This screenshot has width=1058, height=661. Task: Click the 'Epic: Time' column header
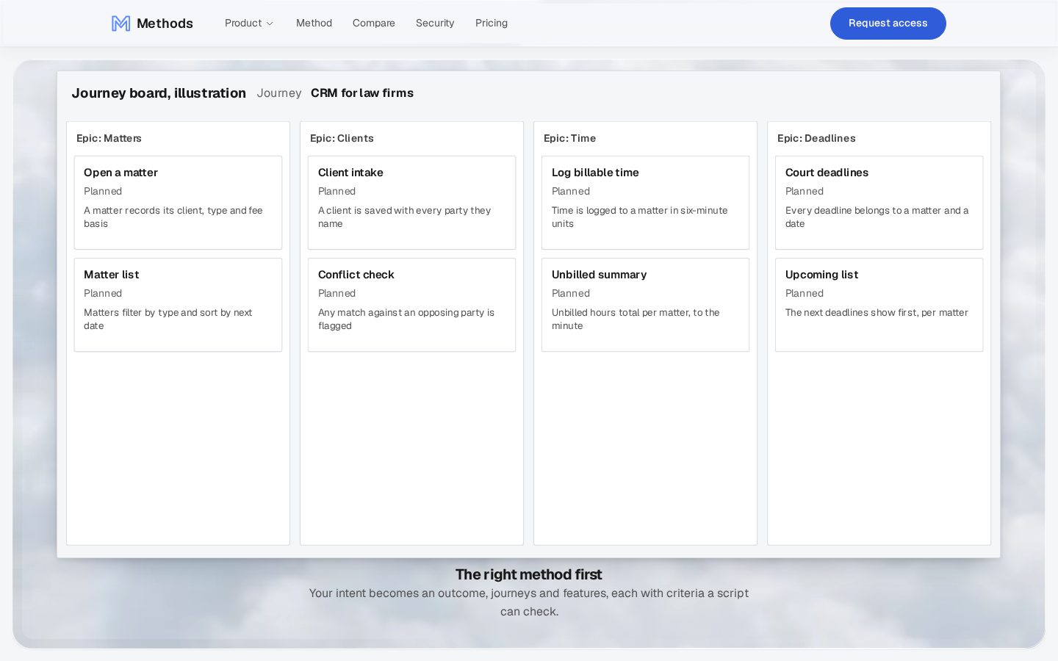(x=569, y=138)
